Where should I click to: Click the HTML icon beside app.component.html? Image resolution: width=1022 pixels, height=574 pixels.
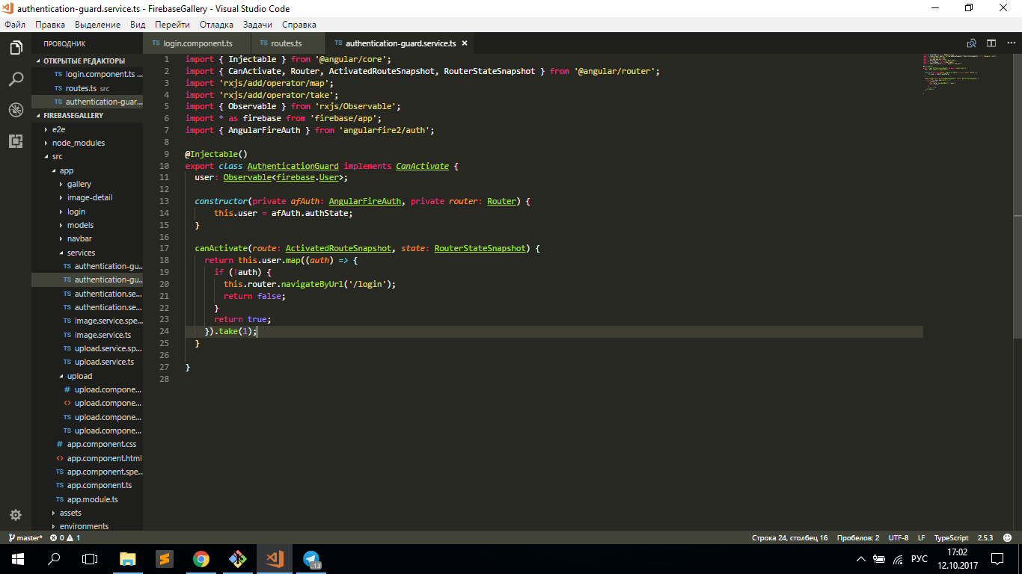pos(60,458)
